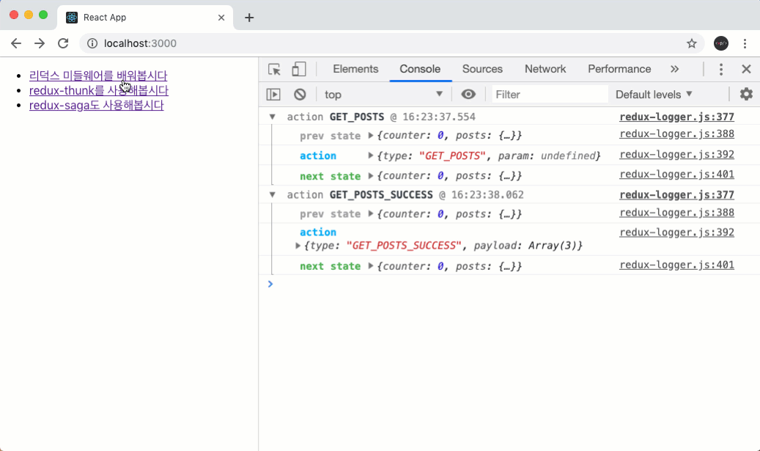Switch to the Performance tab
The image size is (760, 451).
pyautogui.click(x=619, y=70)
